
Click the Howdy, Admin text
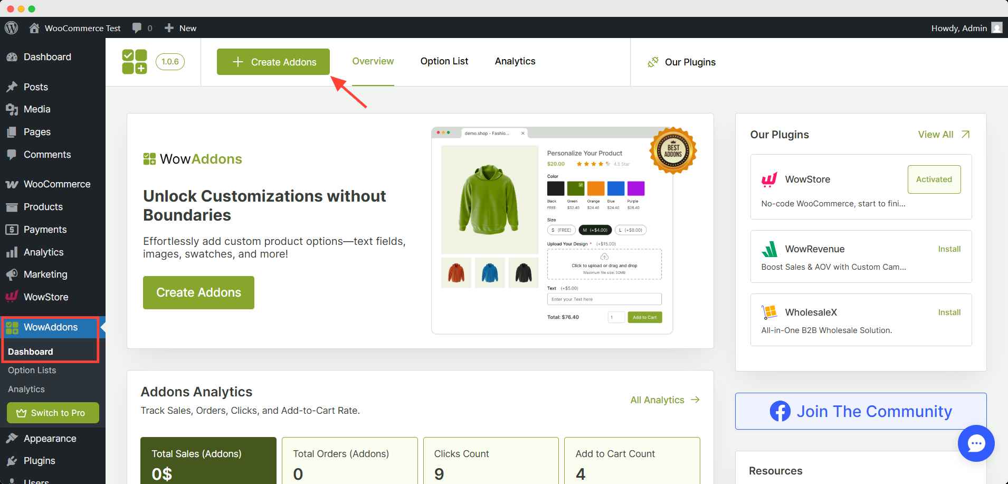point(959,28)
